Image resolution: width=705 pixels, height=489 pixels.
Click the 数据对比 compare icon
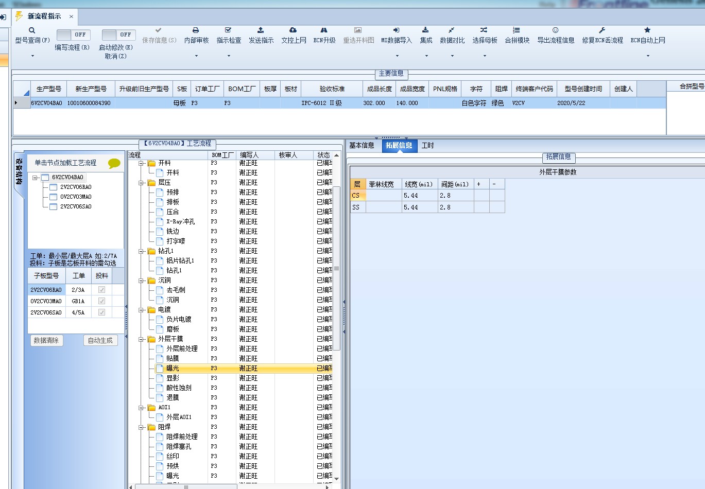pos(452,30)
